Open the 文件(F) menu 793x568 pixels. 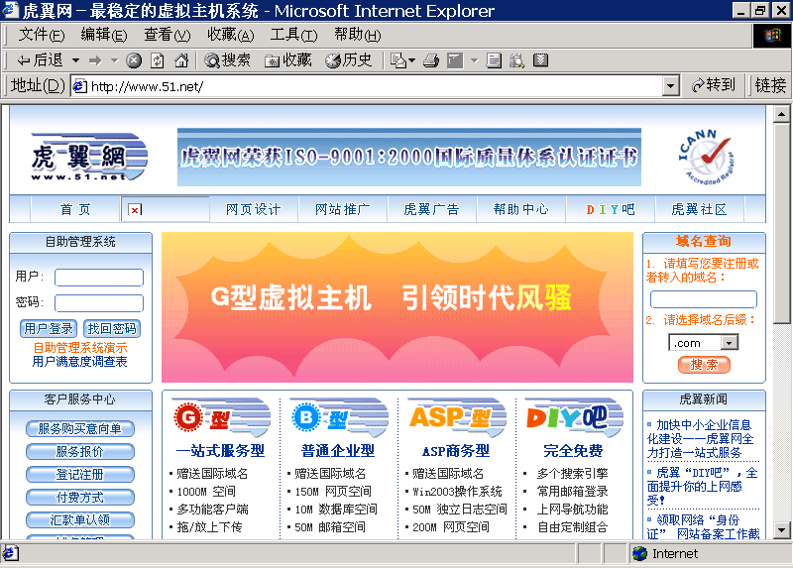42,35
